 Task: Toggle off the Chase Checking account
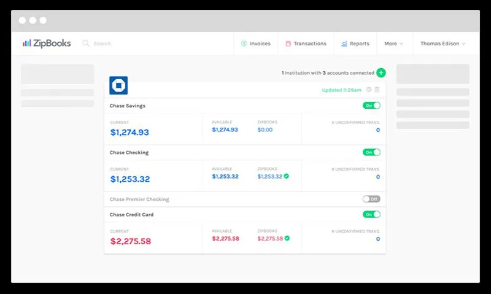pos(371,152)
